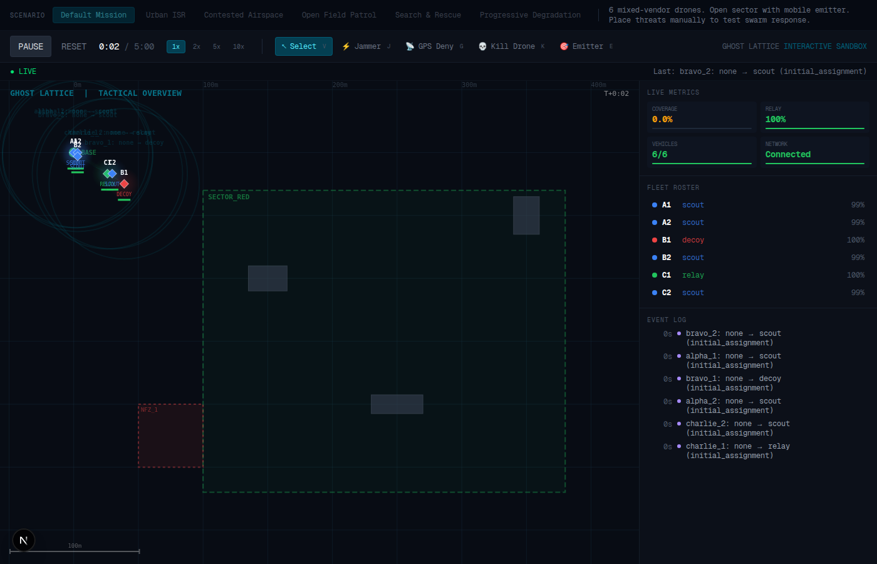Click the round N logo badge
The image size is (877, 564).
point(24,540)
